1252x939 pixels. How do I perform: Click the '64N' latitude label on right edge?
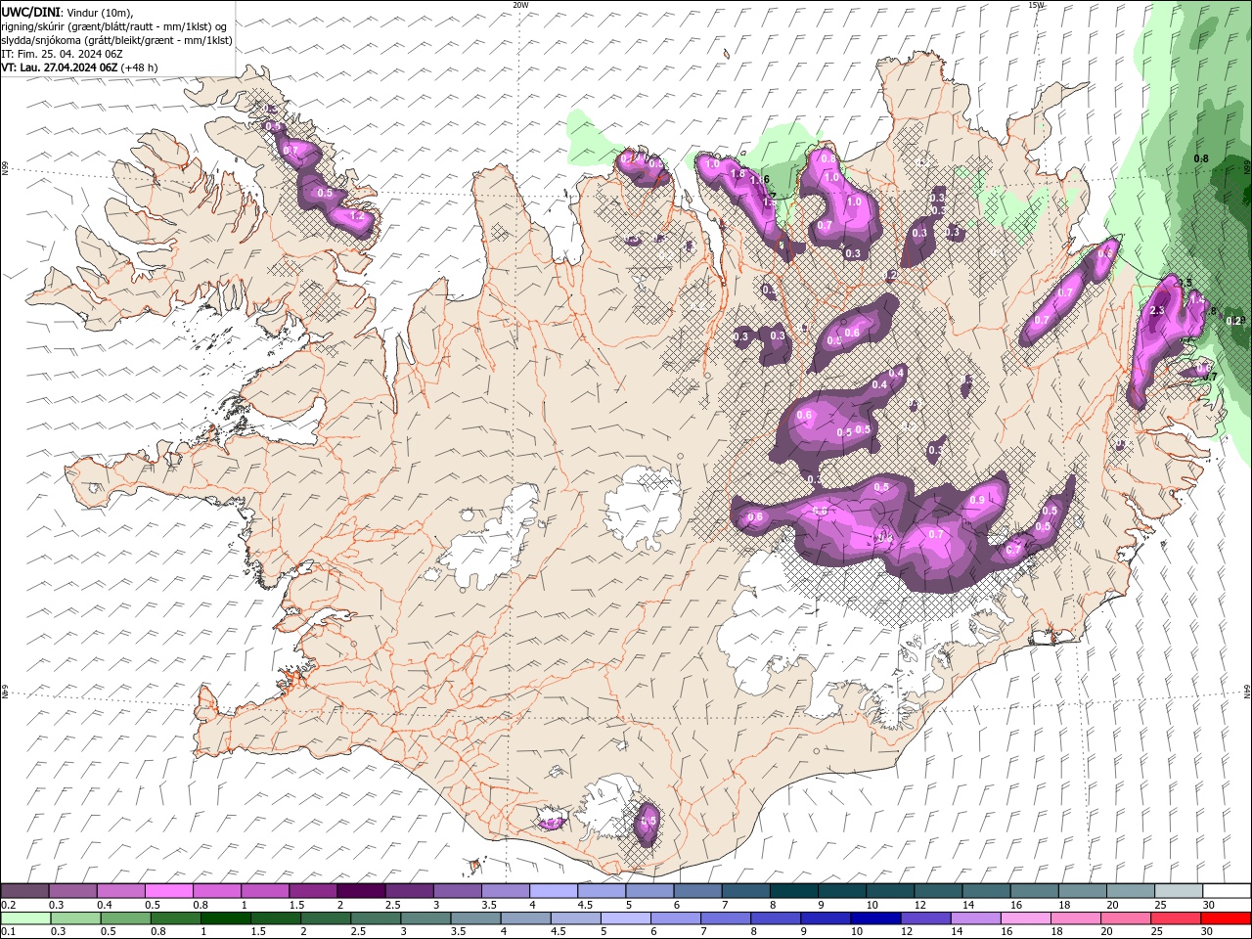[1247, 692]
